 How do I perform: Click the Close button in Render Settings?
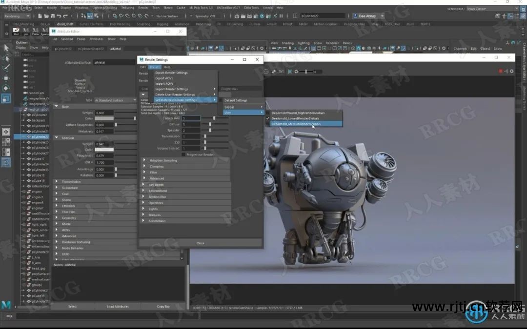coord(200,243)
